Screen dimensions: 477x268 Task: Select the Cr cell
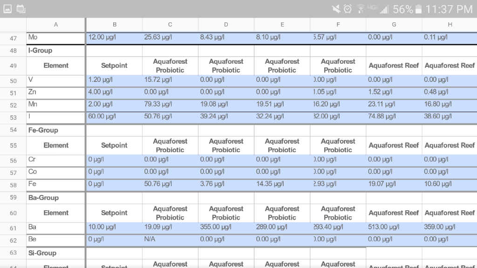(x=56, y=161)
